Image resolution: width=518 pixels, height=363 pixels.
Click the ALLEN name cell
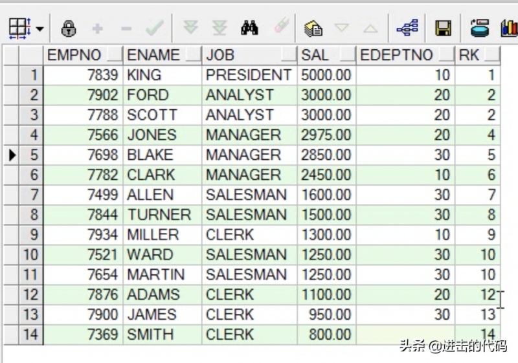(x=163, y=195)
